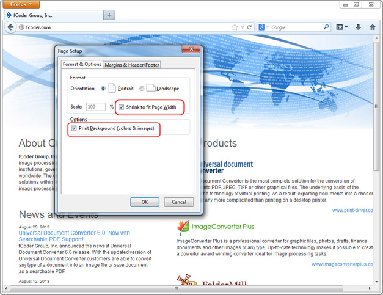Open the URL history dropdown arrow
This screenshot has height=295, width=383.
click(x=243, y=27)
